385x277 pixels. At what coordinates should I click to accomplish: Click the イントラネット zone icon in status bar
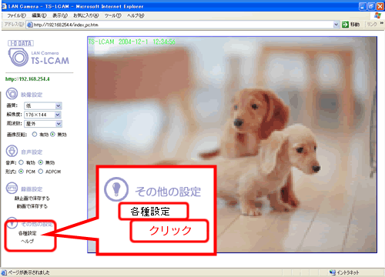point(333,272)
